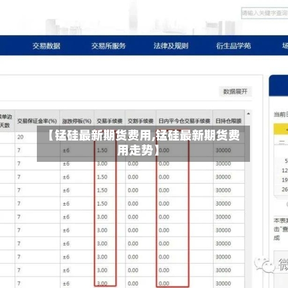Focus the 请输入关键字查询 search box

pos(264,13)
